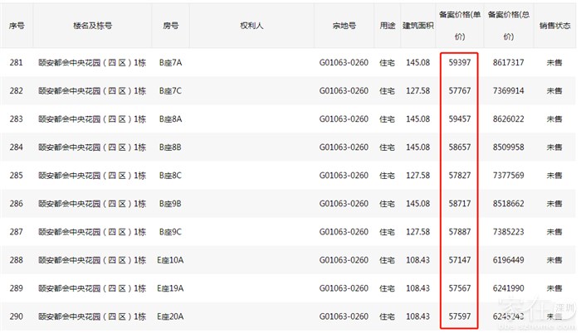Select unit price 57597 in row 290
Screen dimensions: 581x333
click(x=460, y=316)
